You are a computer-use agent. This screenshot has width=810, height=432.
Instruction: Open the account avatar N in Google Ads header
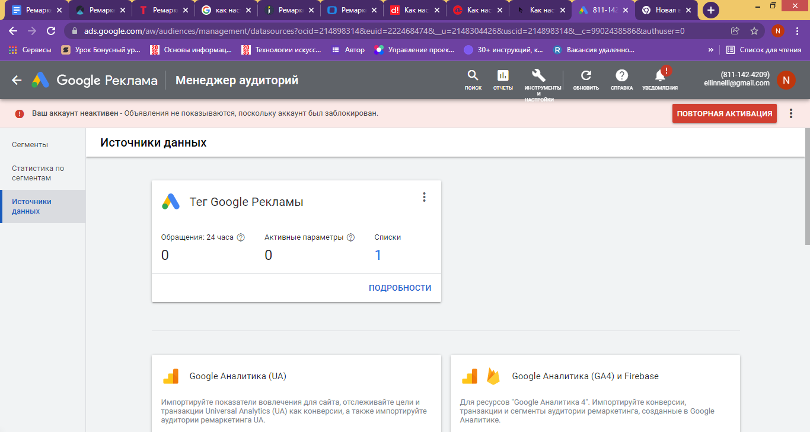point(786,80)
